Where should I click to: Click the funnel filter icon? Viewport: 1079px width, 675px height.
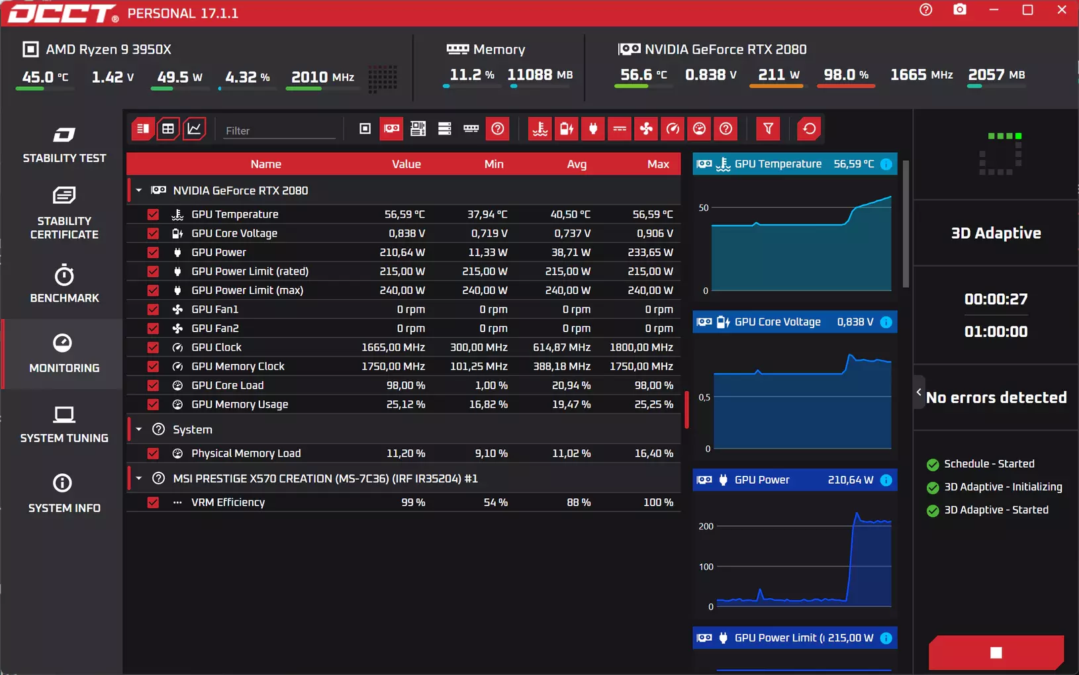768,129
